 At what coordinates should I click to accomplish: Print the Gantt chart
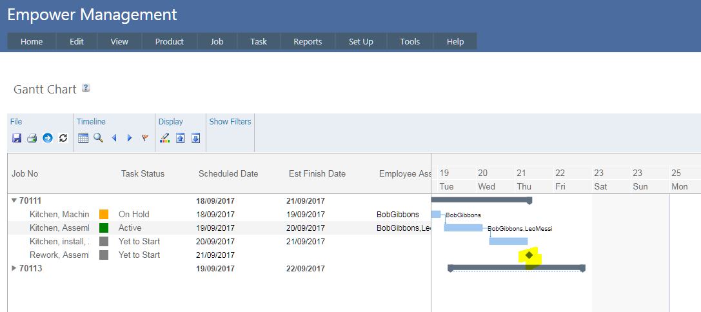coord(32,138)
